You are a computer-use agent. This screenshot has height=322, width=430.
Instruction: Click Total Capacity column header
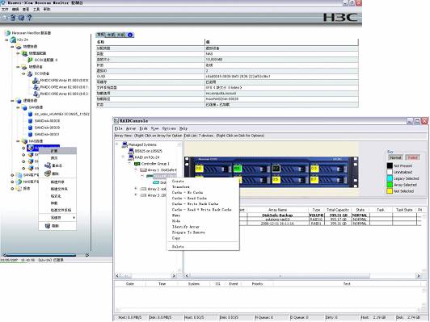click(x=338, y=210)
